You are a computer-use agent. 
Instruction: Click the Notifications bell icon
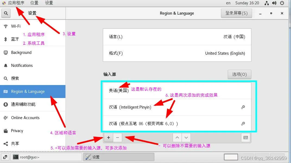pos(6,66)
